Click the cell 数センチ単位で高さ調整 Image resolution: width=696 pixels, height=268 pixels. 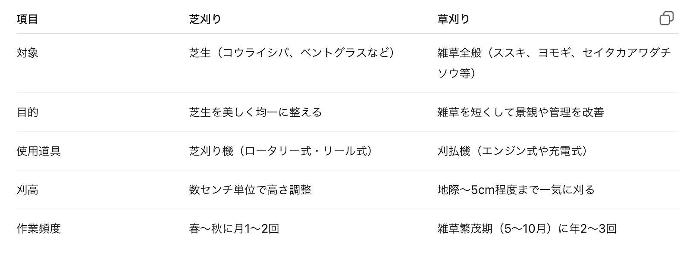click(250, 190)
